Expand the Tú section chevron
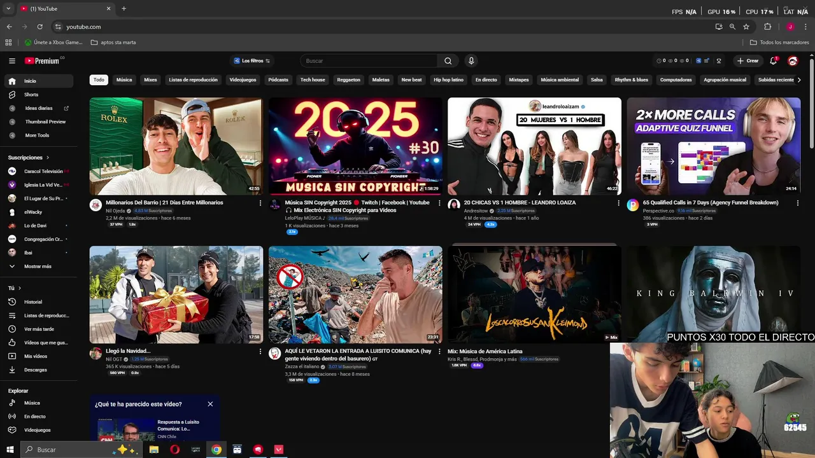 pyautogui.click(x=19, y=288)
